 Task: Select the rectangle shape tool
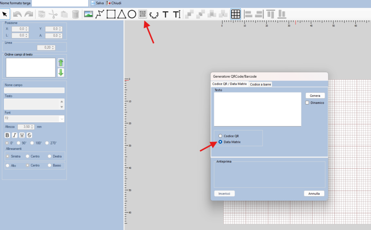point(111,14)
